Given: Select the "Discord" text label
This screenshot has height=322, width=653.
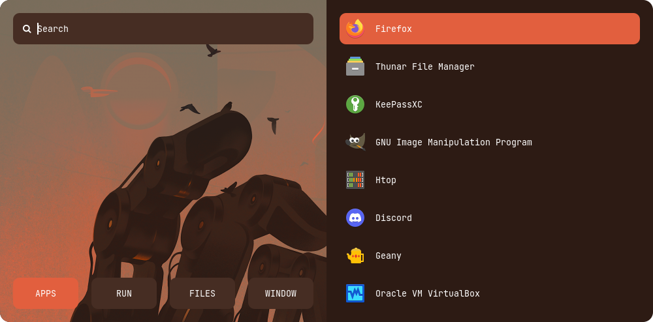Looking at the screenshot, I should tap(393, 218).
